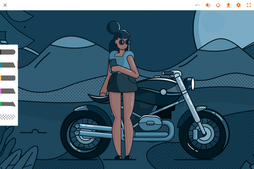The height and width of the screenshot is (169, 254).
Task: Tap the woman's round sunglasses on canvas
Action: click(x=124, y=42)
